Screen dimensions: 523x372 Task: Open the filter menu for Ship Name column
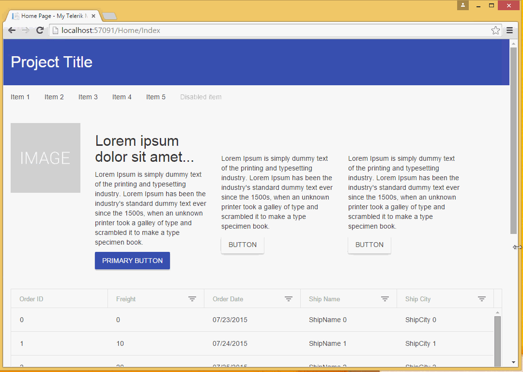(x=385, y=299)
